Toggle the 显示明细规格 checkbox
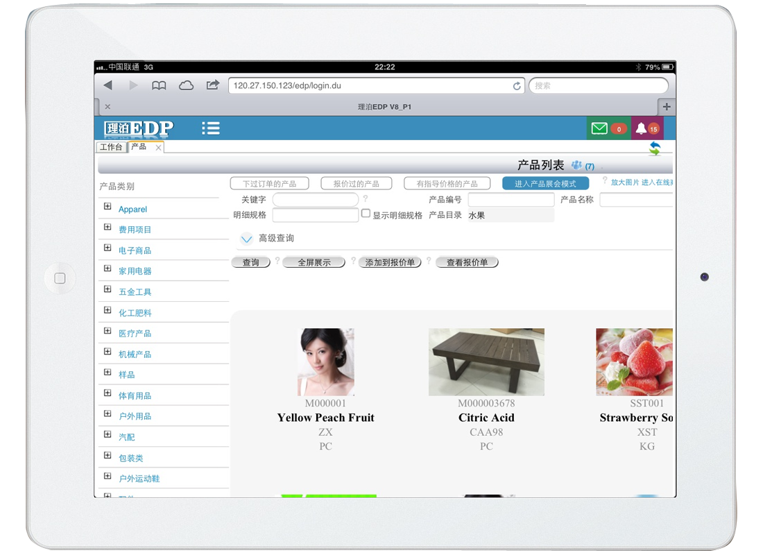 click(x=366, y=214)
